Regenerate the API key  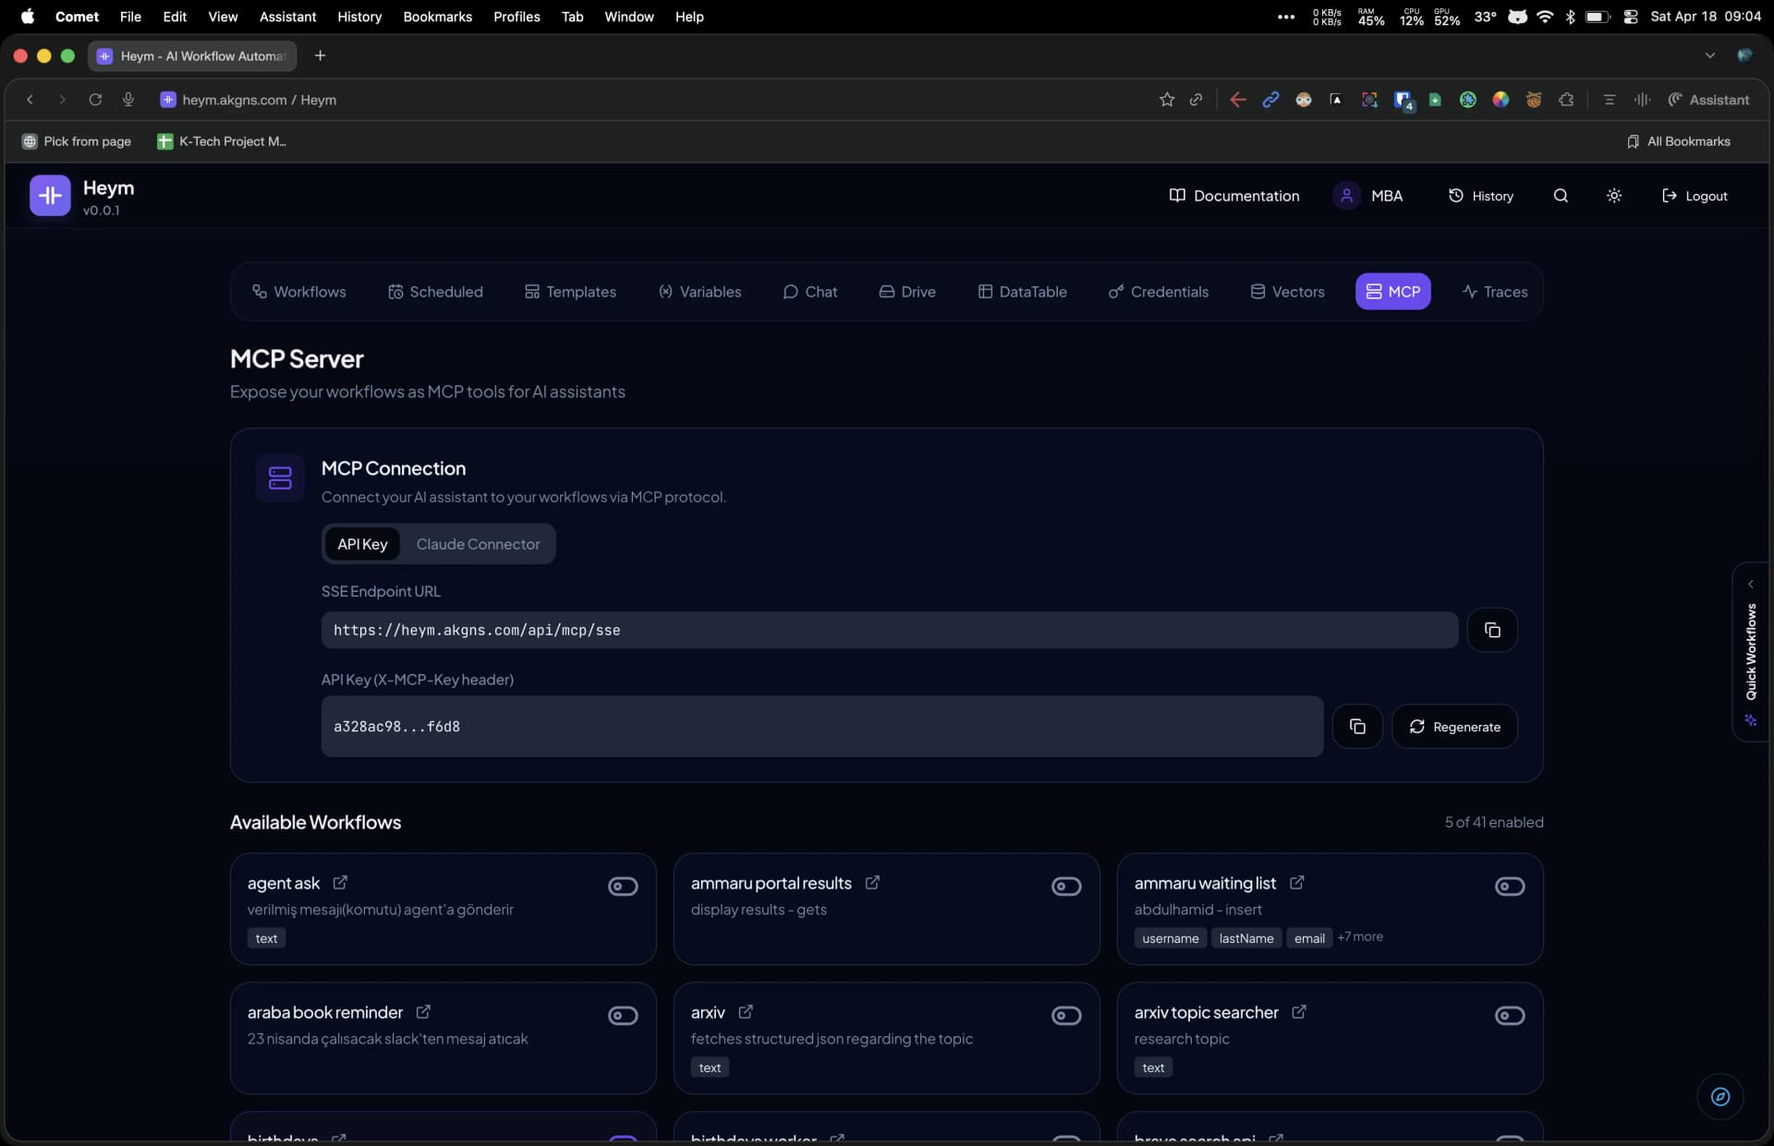coord(1454,726)
